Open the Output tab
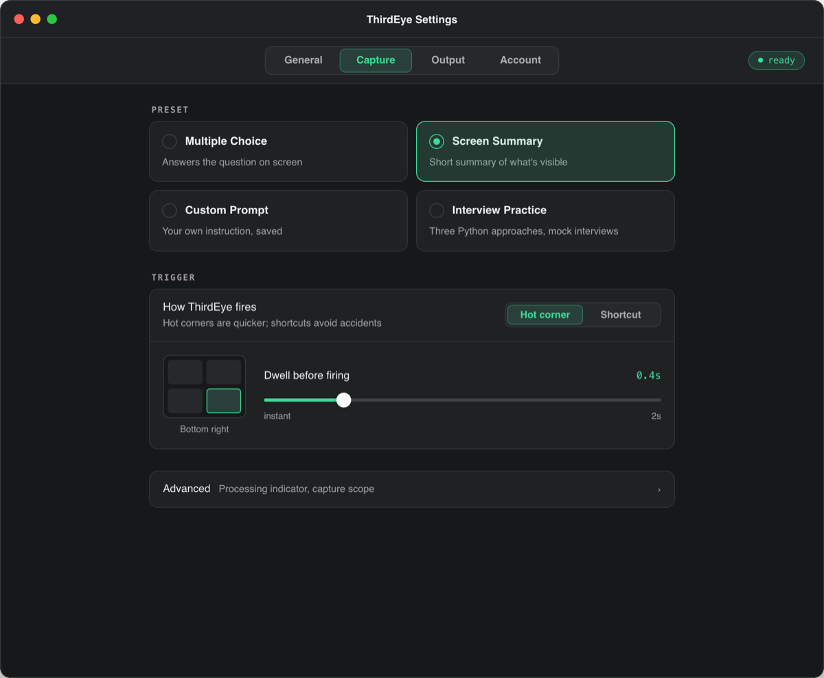Image resolution: width=824 pixels, height=678 pixels. pos(448,60)
